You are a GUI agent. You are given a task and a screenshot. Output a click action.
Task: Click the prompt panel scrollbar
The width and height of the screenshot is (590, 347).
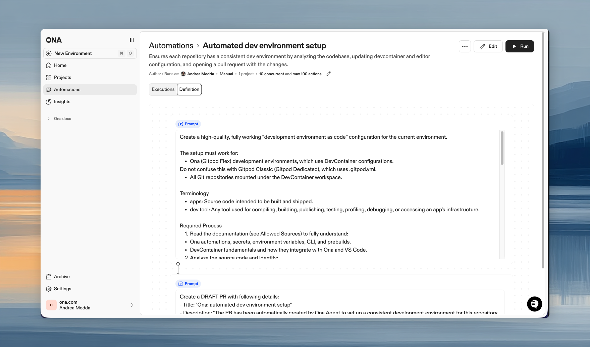[x=502, y=148]
